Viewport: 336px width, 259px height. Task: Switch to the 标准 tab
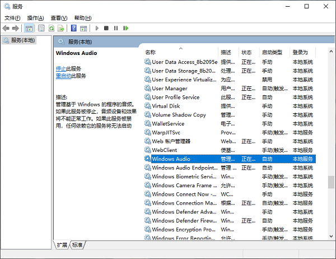[x=77, y=245]
